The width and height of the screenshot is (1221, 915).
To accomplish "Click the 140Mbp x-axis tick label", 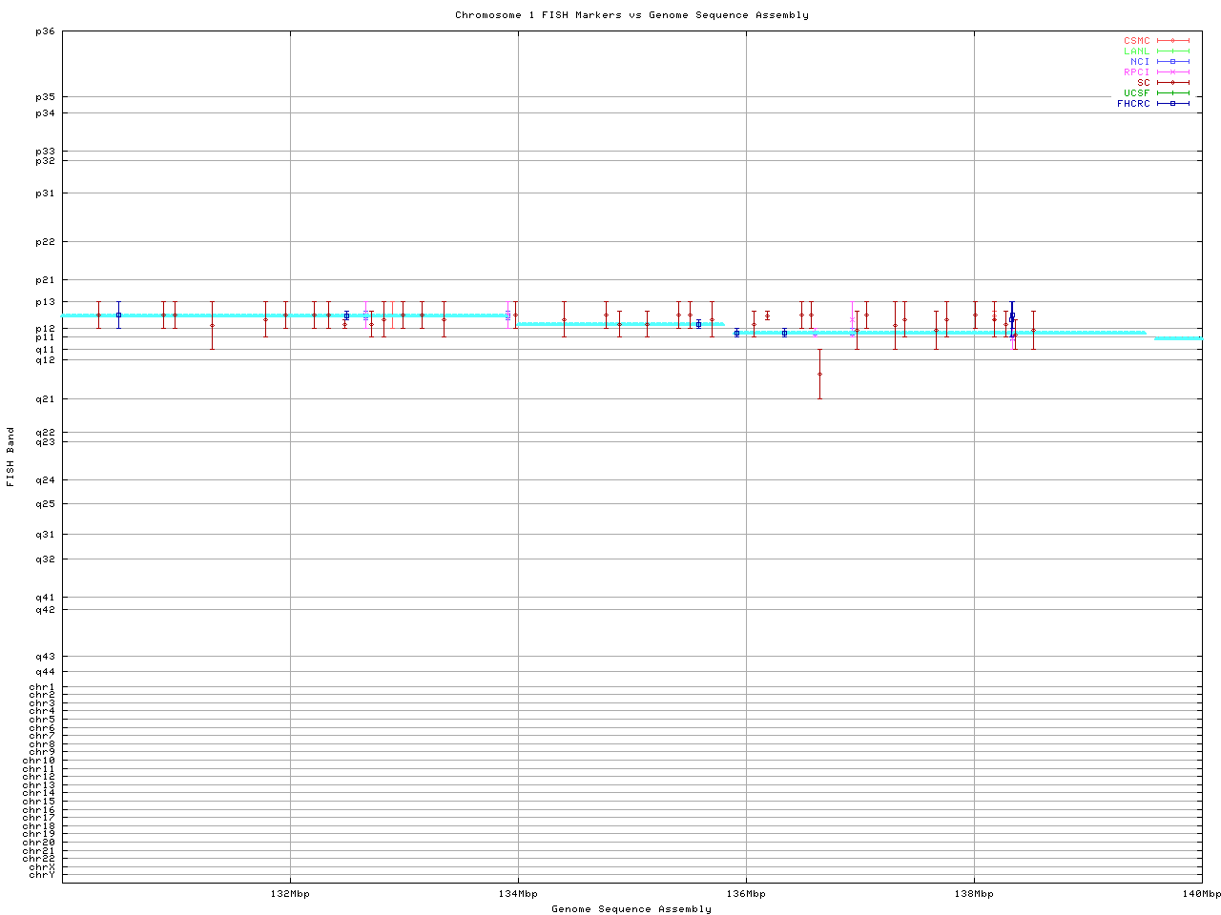I will tap(1201, 894).
